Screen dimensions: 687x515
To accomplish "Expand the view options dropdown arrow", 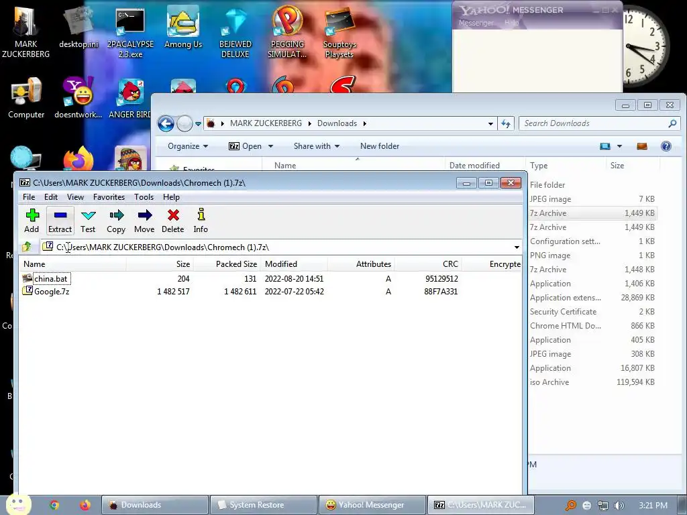I will [619, 146].
